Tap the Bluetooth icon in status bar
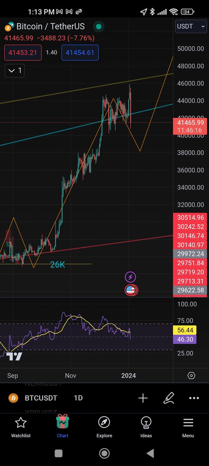The width and height of the screenshot is (209, 466). (x=152, y=12)
